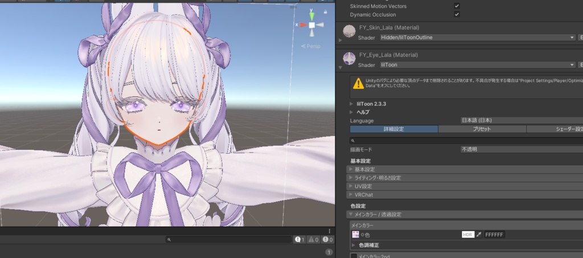Click the green Y axis cone on scene gizmo
Image resolution: width=583 pixels, height=258 pixels.
tap(312, 15)
